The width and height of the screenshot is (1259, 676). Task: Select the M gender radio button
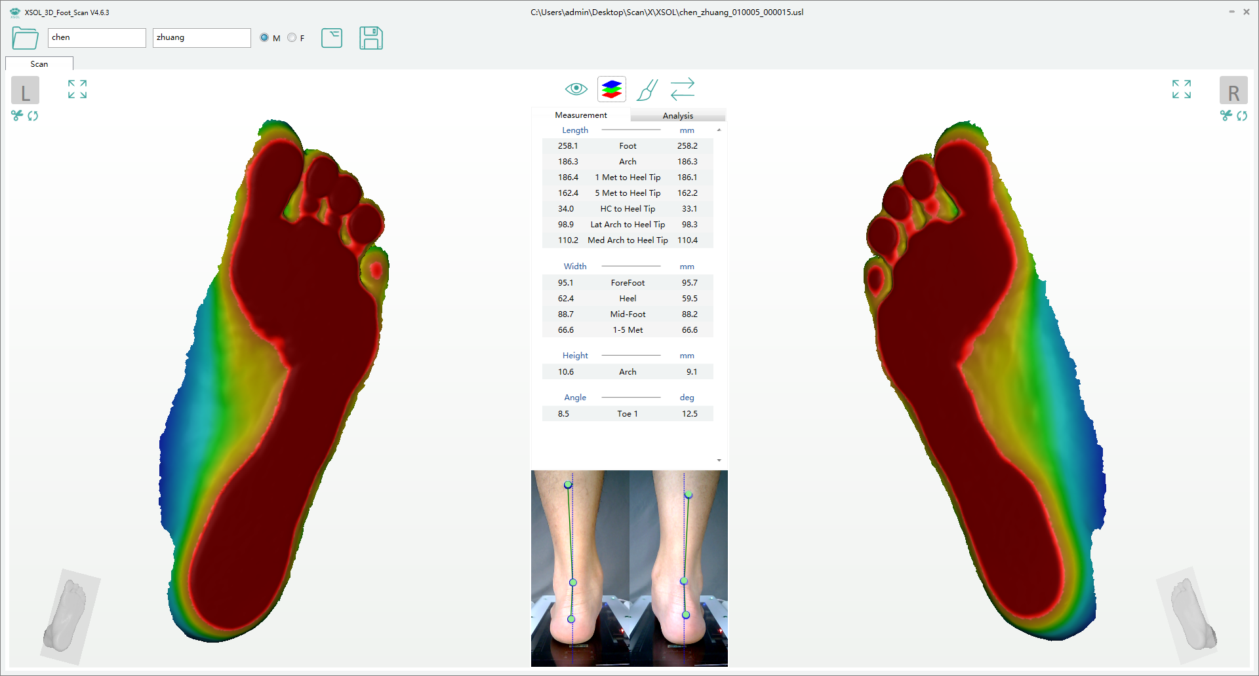(264, 38)
